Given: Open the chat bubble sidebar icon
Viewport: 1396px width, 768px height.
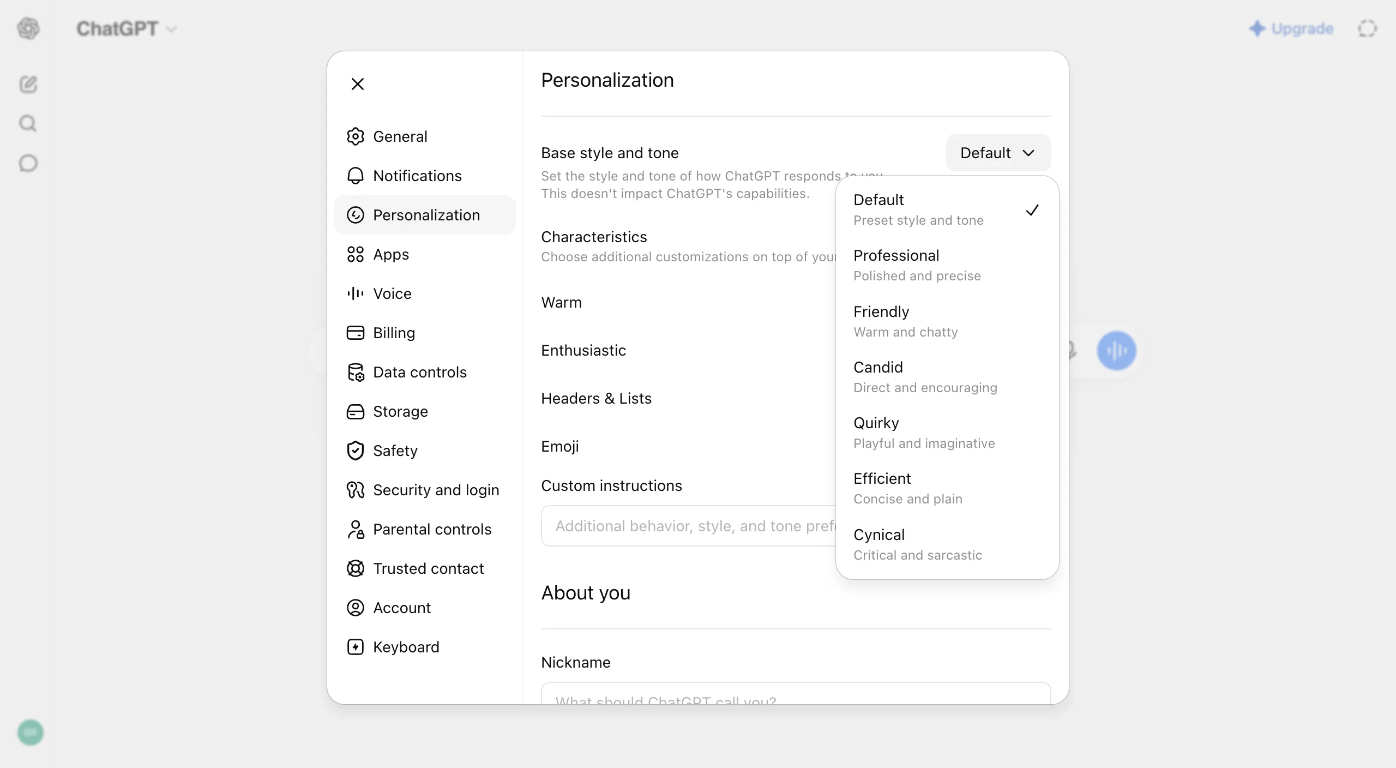Looking at the screenshot, I should pos(28,163).
